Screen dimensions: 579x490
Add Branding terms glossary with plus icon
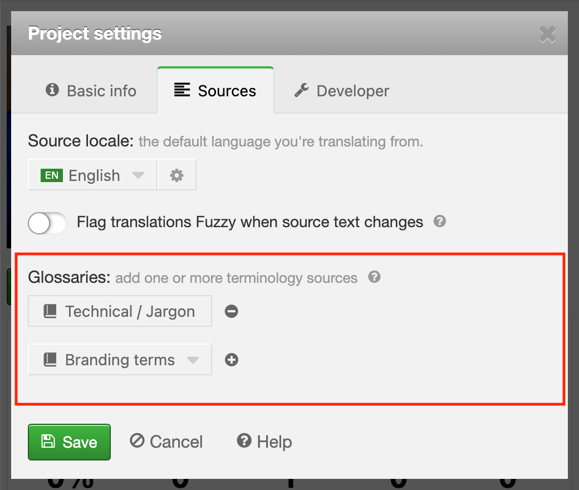click(232, 360)
